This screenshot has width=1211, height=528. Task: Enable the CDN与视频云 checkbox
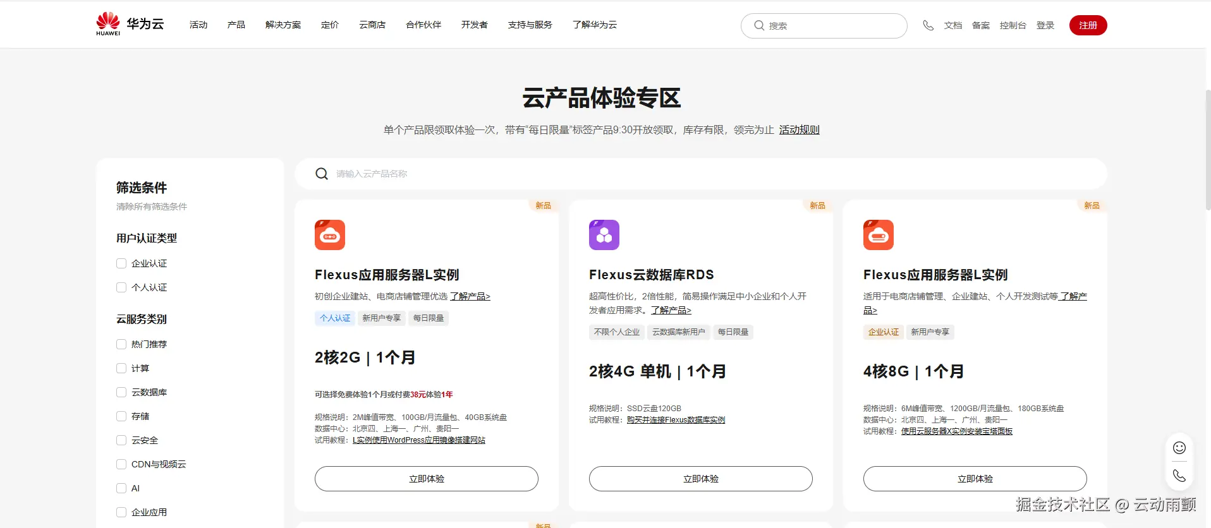pyautogui.click(x=121, y=464)
